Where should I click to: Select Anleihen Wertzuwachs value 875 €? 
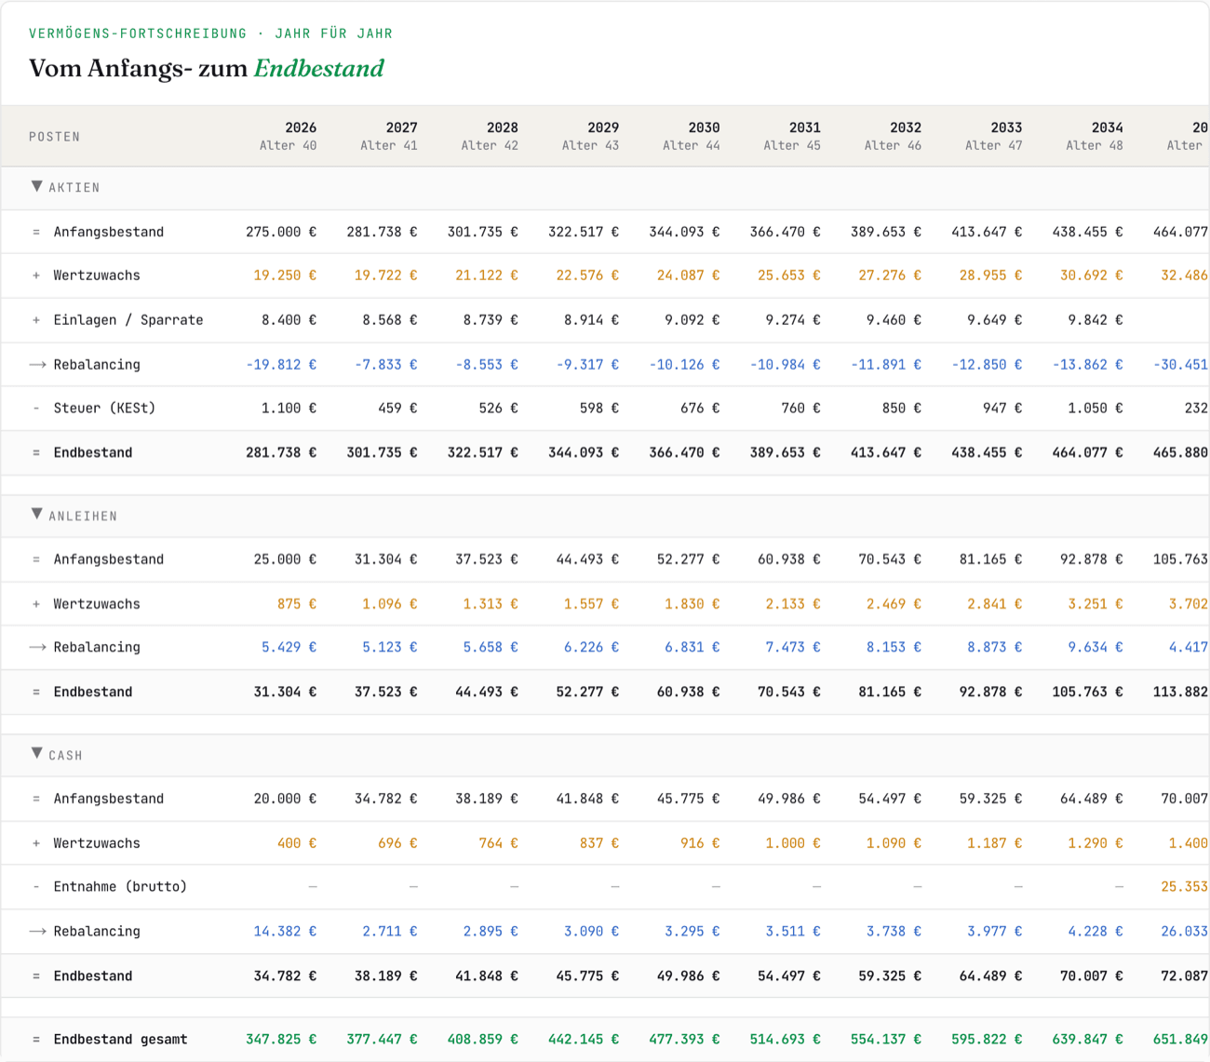coord(297,604)
